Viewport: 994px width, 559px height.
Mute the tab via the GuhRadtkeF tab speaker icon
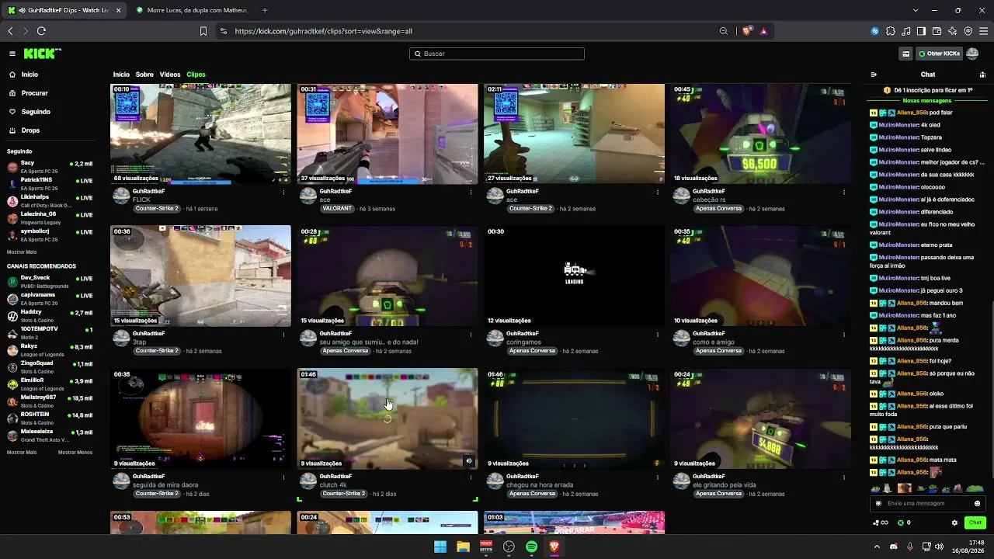tap(21, 10)
